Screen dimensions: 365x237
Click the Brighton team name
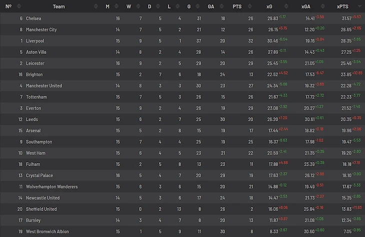tap(35, 74)
